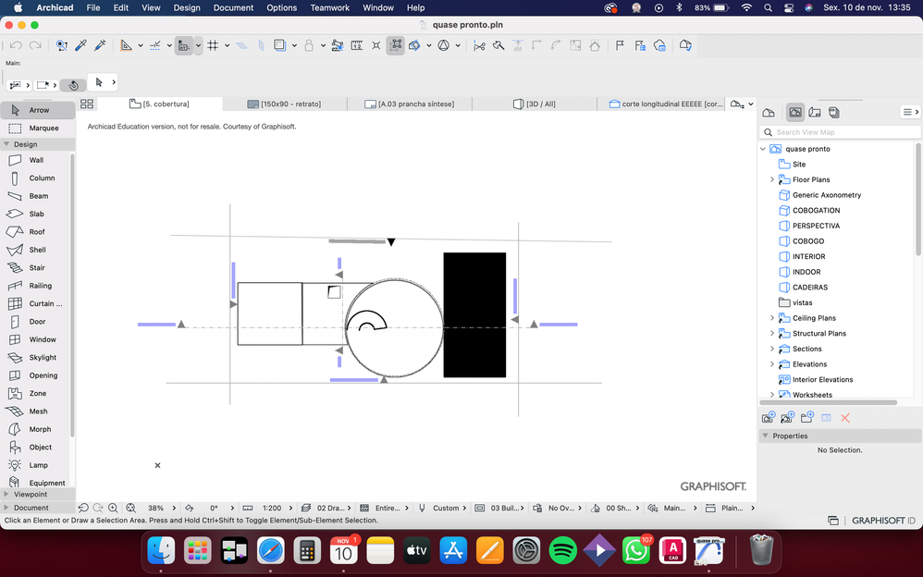
Task: Click in the Search View Map field
Action: (x=840, y=132)
